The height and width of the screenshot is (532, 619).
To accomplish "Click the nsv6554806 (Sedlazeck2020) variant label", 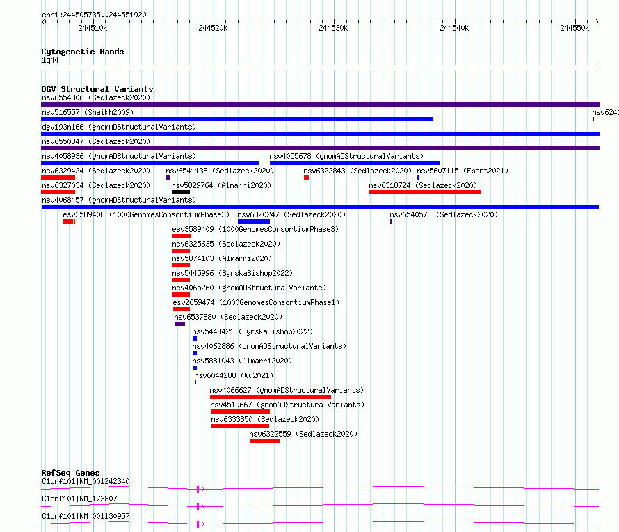I will [x=96, y=97].
